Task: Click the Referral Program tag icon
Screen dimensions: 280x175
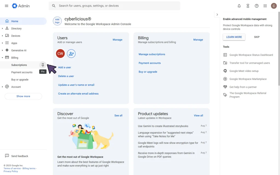Action: [x=225, y=95]
